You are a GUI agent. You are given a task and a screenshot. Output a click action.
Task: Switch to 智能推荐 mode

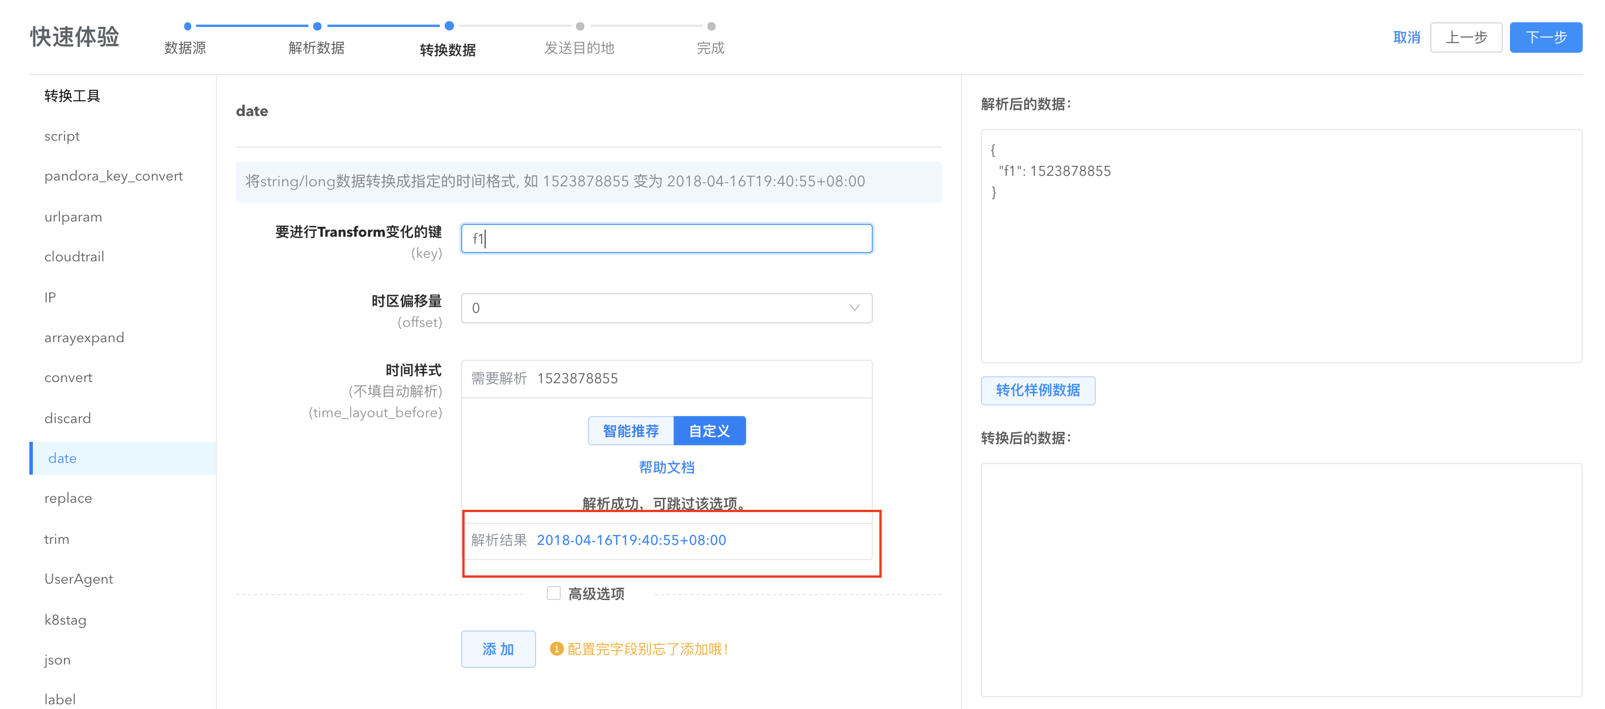click(631, 430)
